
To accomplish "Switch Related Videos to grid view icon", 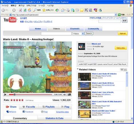I will [x=125, y=70].
